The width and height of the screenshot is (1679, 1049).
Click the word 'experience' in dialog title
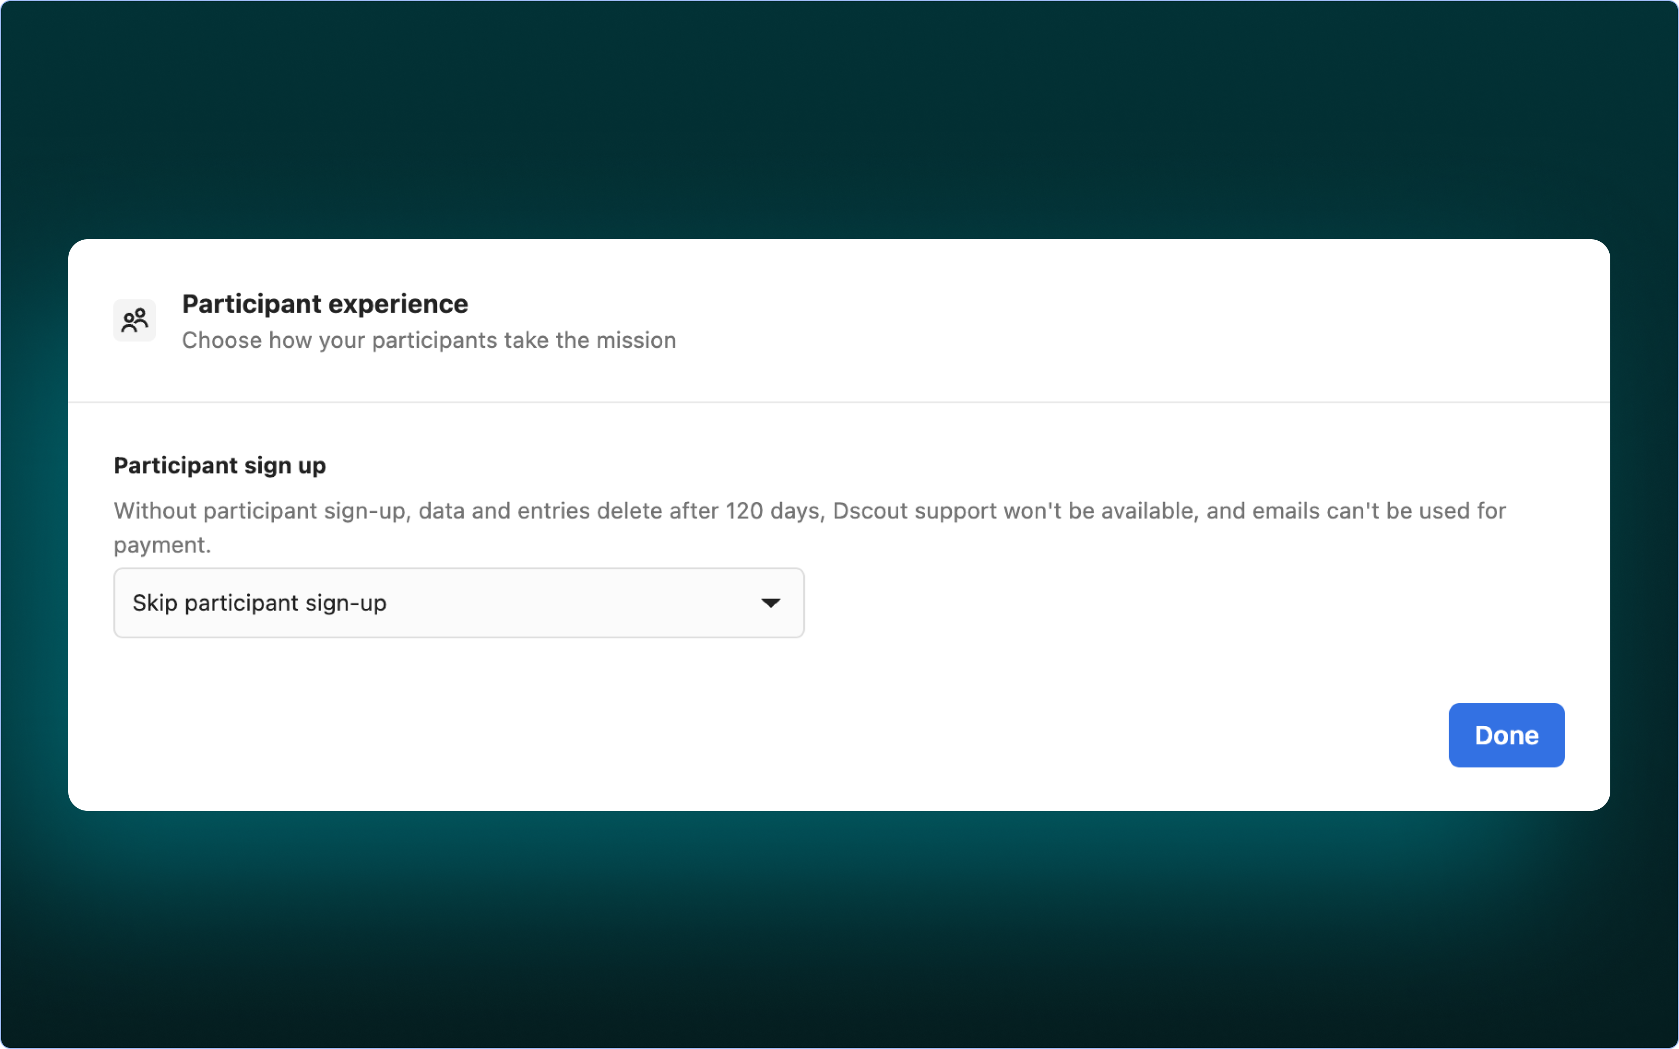tap(398, 304)
